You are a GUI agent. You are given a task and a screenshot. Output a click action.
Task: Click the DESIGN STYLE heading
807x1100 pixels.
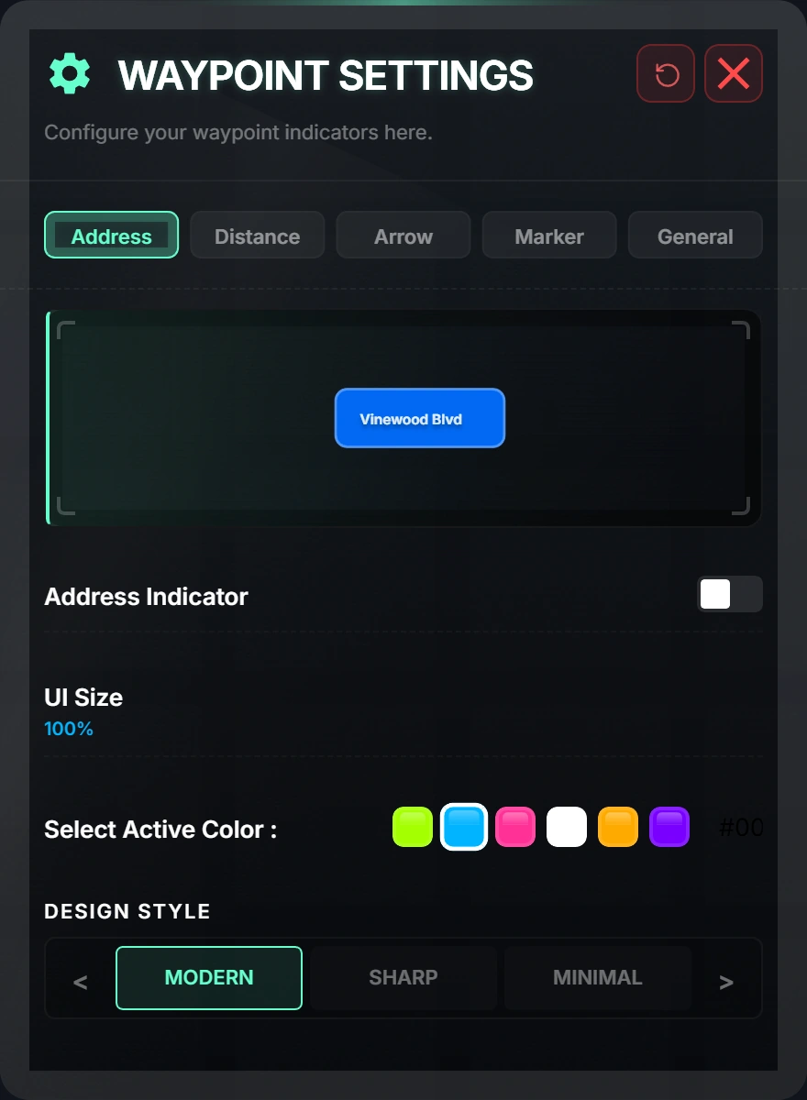[127, 911]
